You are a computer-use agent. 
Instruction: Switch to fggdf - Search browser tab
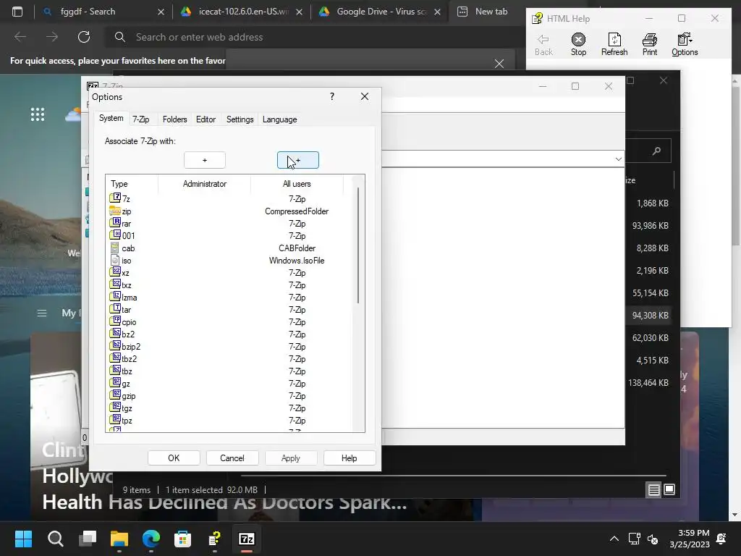point(102,12)
